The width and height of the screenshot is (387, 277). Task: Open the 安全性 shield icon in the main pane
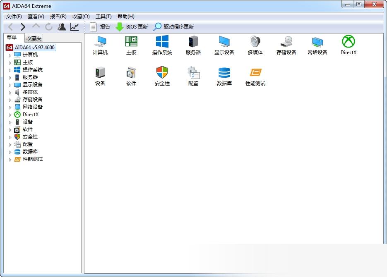162,73
